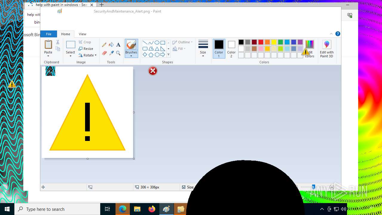Select the Pentagon shape

pyautogui.click(x=151, y=55)
